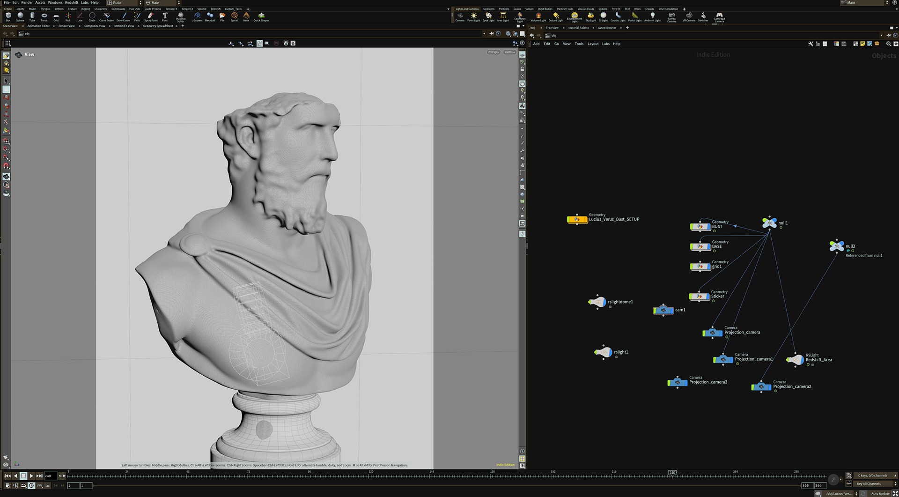This screenshot has width=899, height=497.
Task: Switch to the Geometry Spreadsheet tab
Action: click(x=158, y=26)
